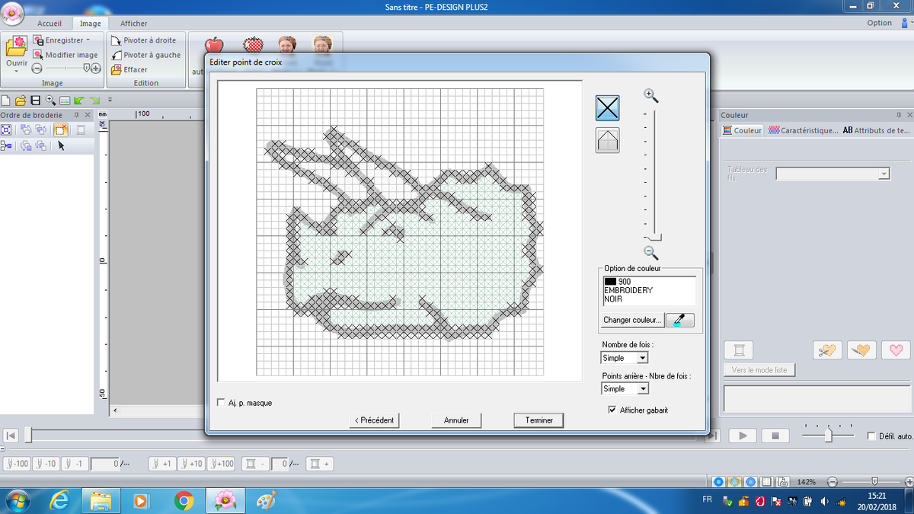Click the Terminer button
The width and height of the screenshot is (914, 514).
538,420
